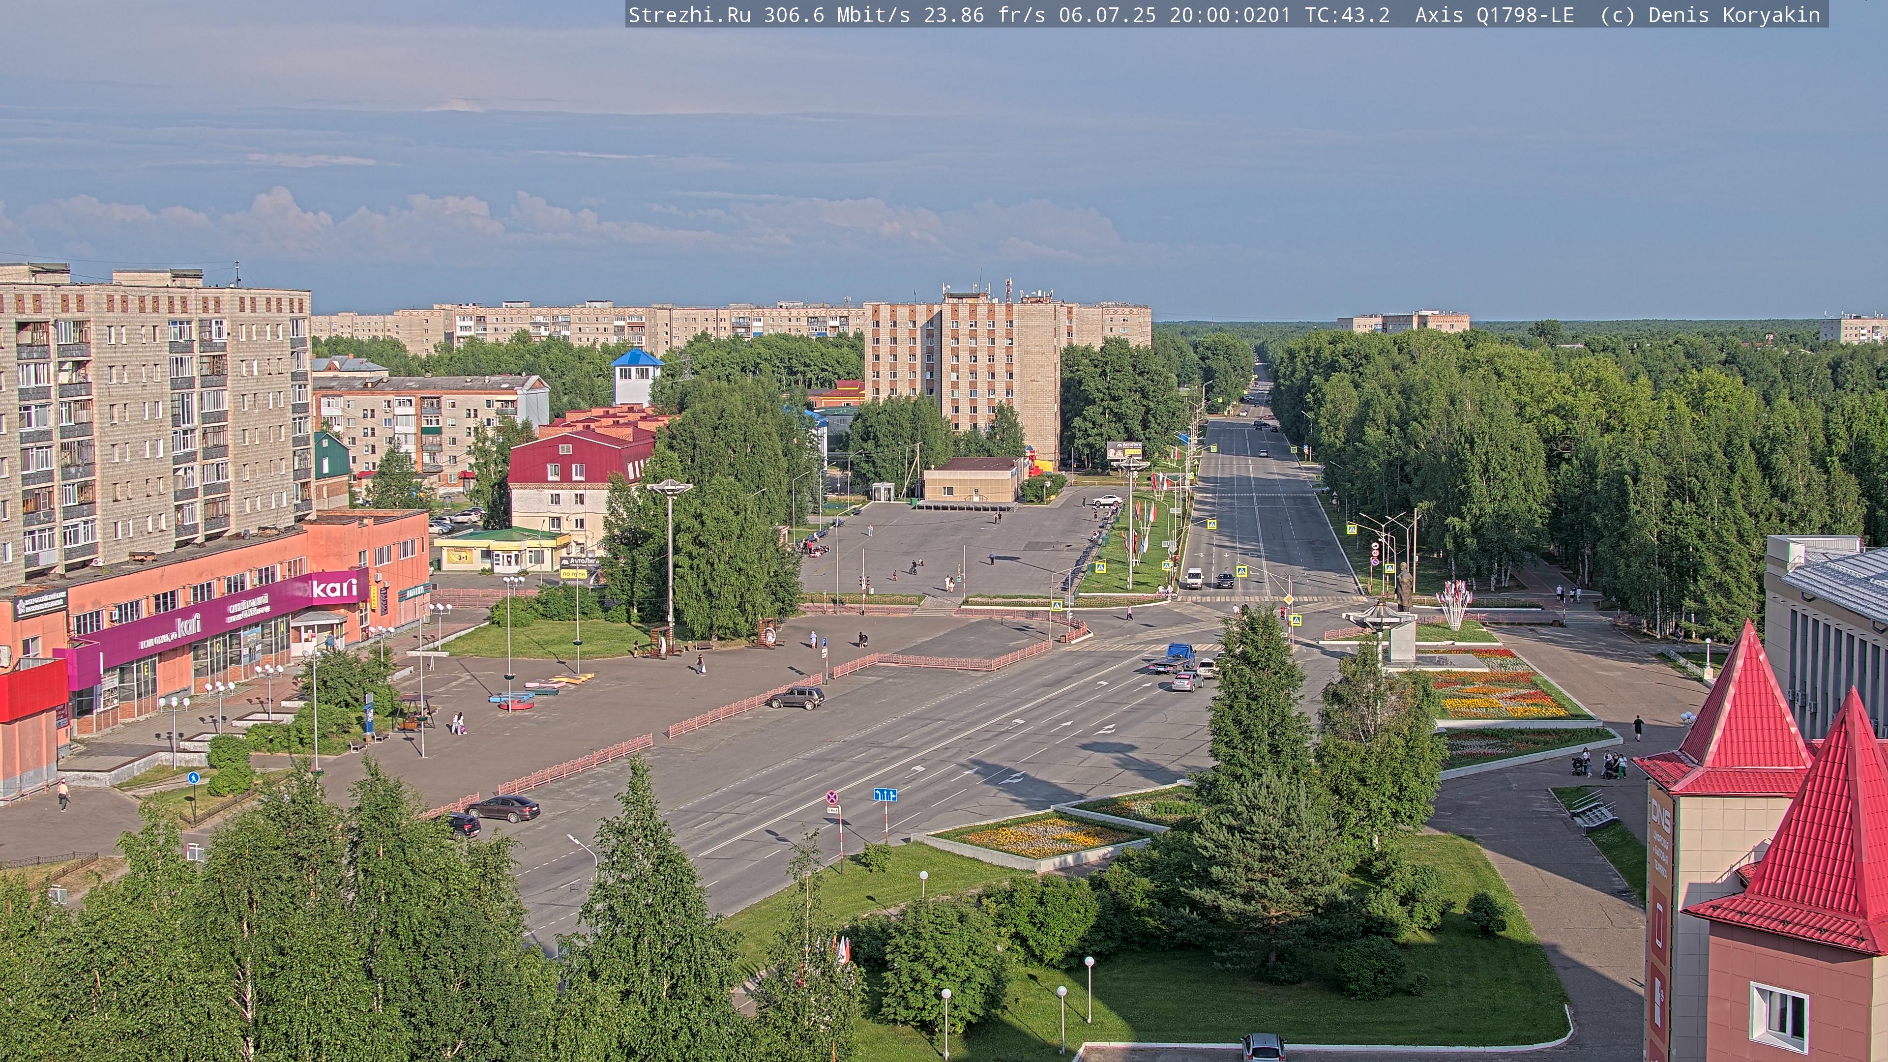This screenshot has height=1062, width=1888.
Task: Click the 20:00:0201 time stamp
Action: [x=1230, y=15]
